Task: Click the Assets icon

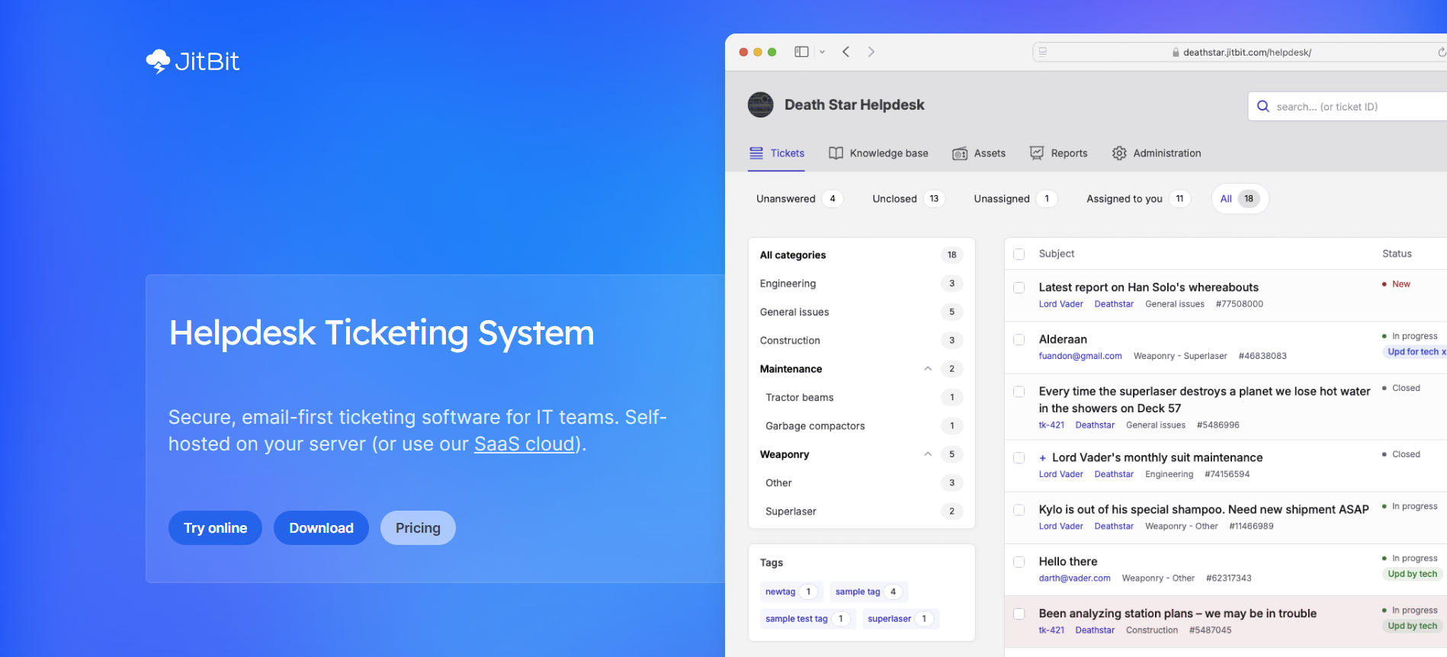Action: (960, 154)
